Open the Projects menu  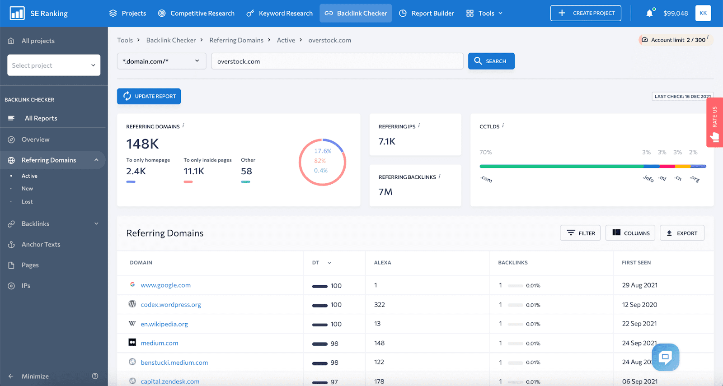click(127, 13)
